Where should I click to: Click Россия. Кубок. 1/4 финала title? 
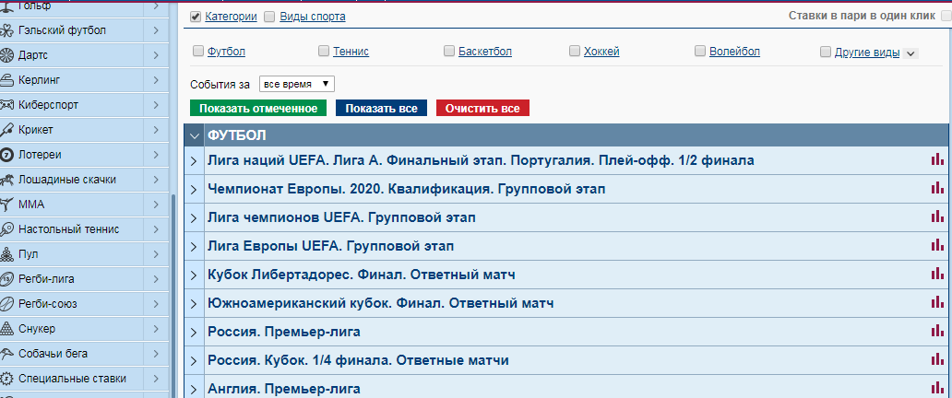358,360
